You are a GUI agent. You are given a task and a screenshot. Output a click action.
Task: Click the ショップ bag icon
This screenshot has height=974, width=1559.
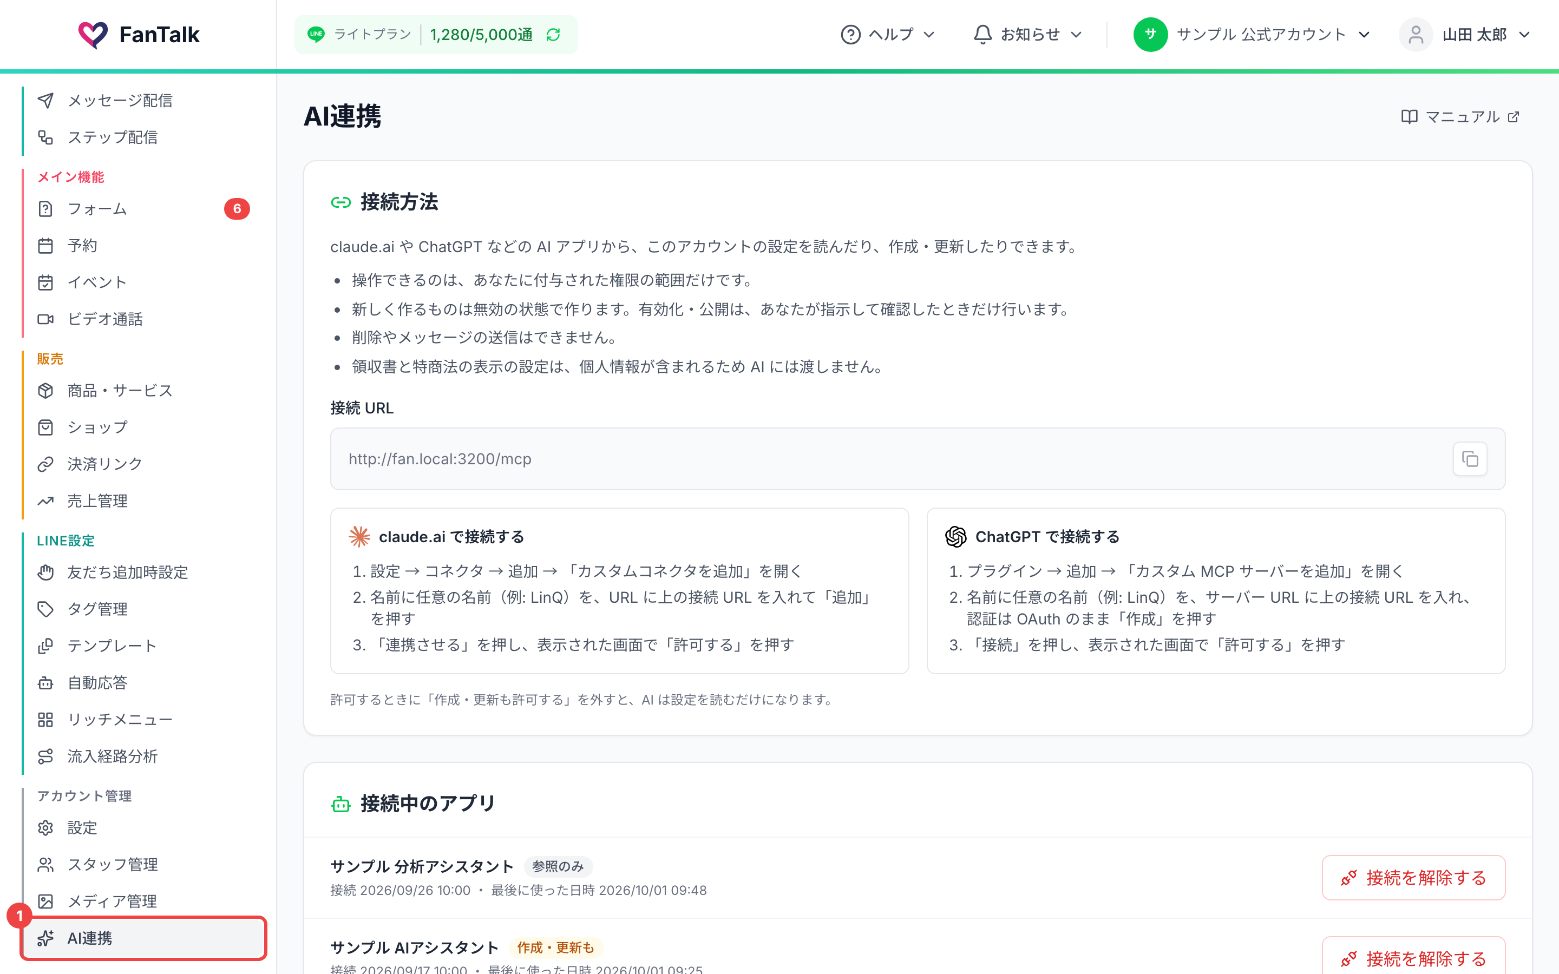45,427
